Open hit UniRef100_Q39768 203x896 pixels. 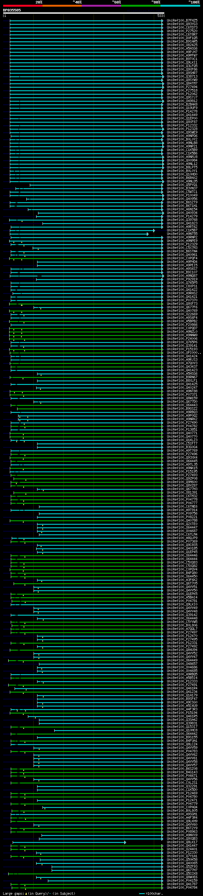[182, 220]
